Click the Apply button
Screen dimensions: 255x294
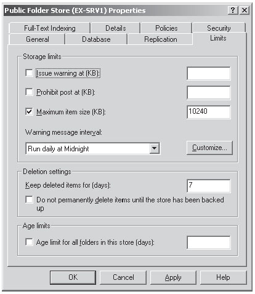[x=173, y=277]
